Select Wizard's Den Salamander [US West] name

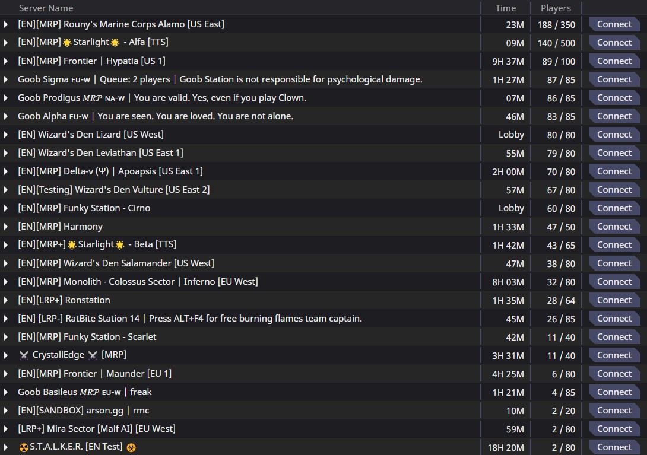(x=116, y=263)
